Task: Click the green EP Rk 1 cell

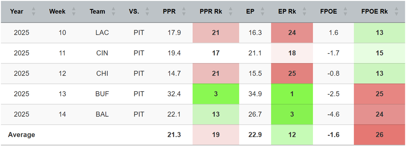Action: point(292,94)
